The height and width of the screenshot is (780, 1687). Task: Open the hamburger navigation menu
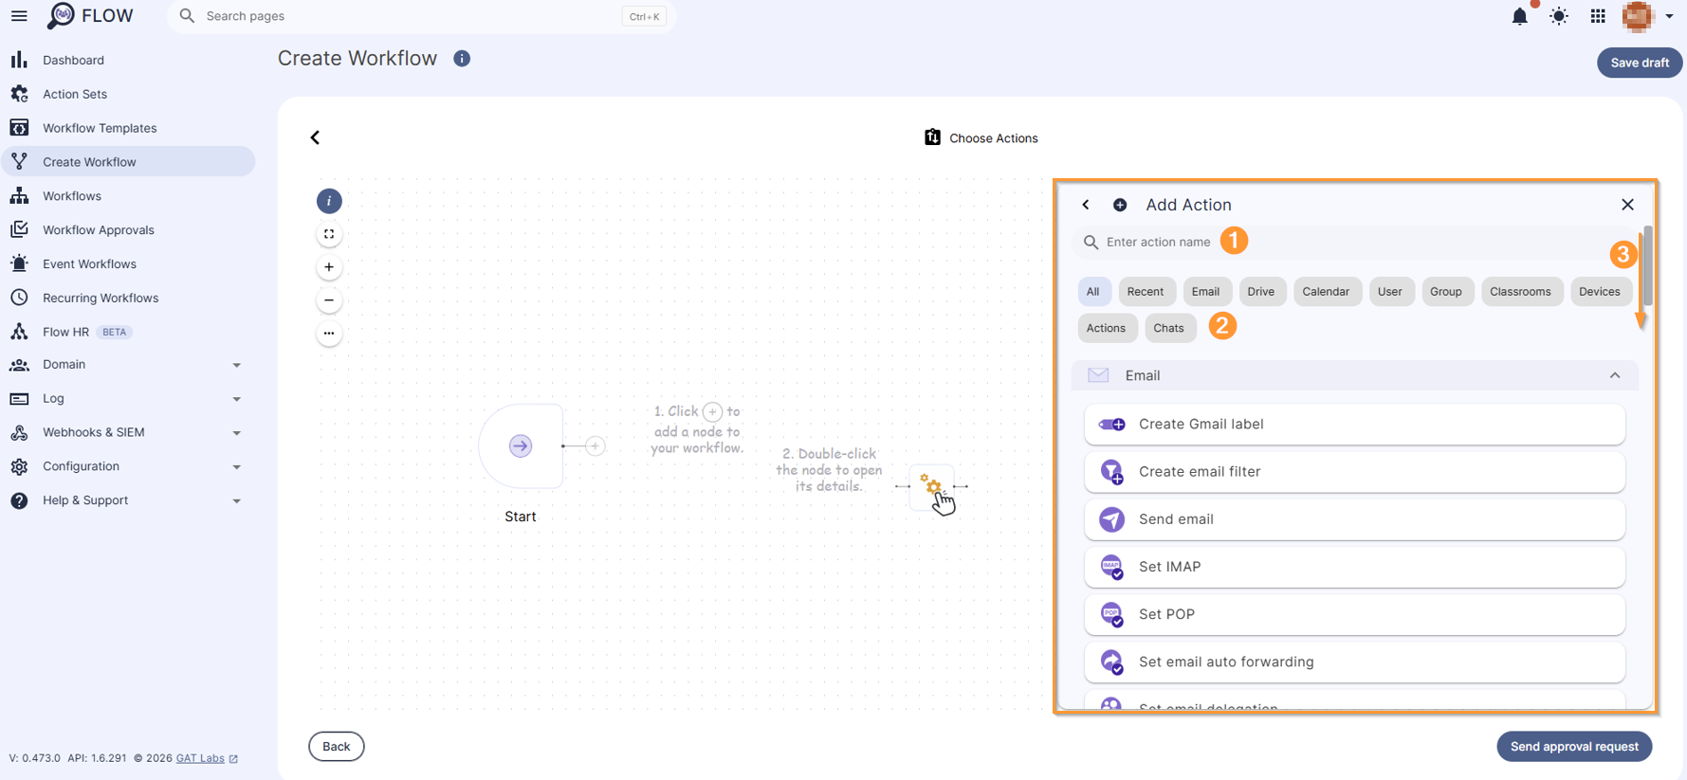click(19, 16)
